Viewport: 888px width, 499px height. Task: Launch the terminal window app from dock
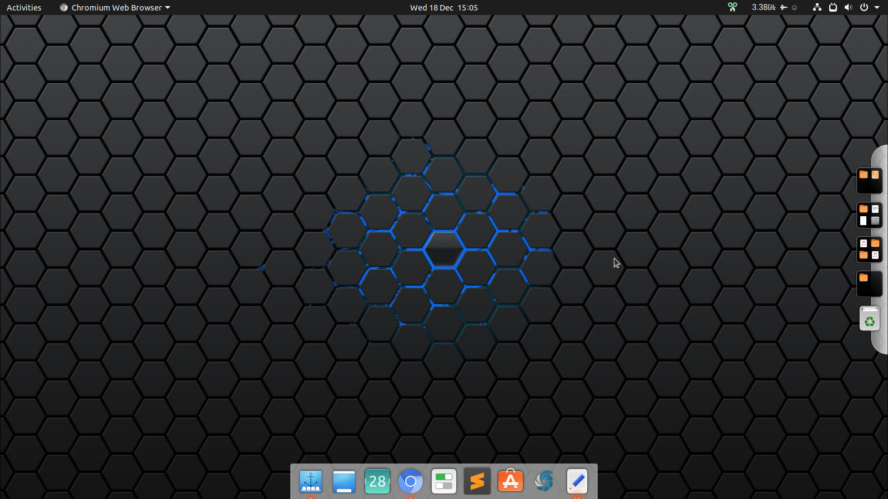tap(344, 481)
